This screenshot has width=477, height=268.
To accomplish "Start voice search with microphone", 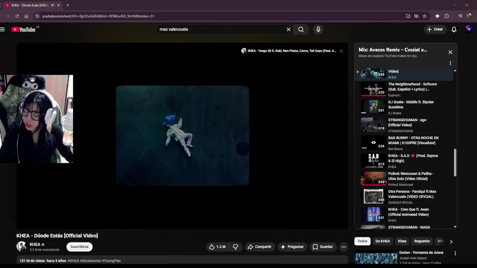I will click(x=318, y=29).
